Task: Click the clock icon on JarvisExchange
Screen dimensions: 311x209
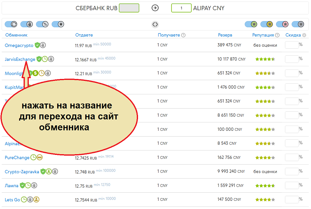Action: point(45,59)
